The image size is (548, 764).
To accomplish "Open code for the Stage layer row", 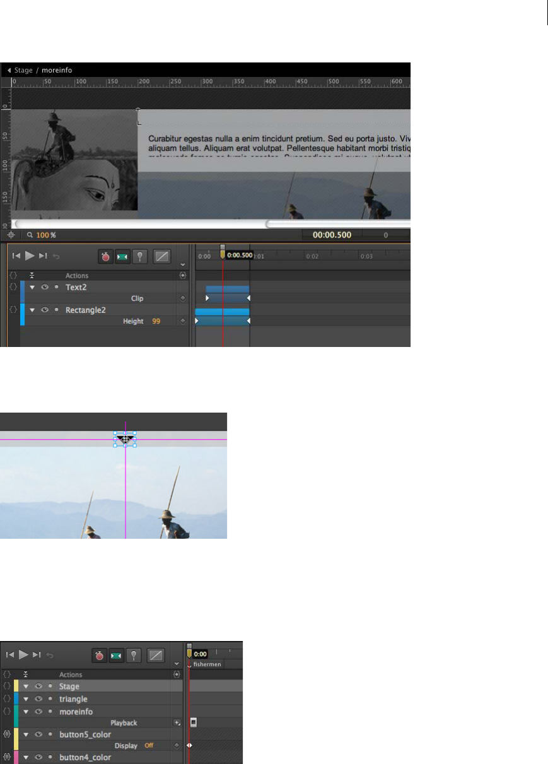I will 6,686.
